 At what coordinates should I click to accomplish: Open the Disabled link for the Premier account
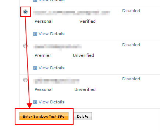pyautogui.click(x=131, y=45)
